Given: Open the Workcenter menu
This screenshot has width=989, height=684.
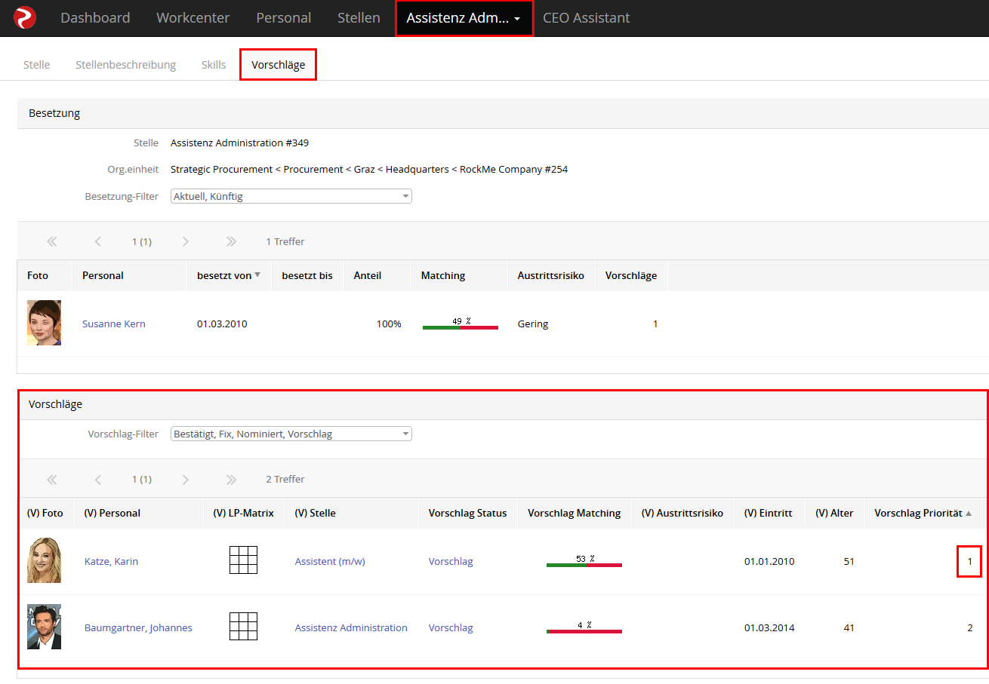Looking at the screenshot, I should pos(193,18).
